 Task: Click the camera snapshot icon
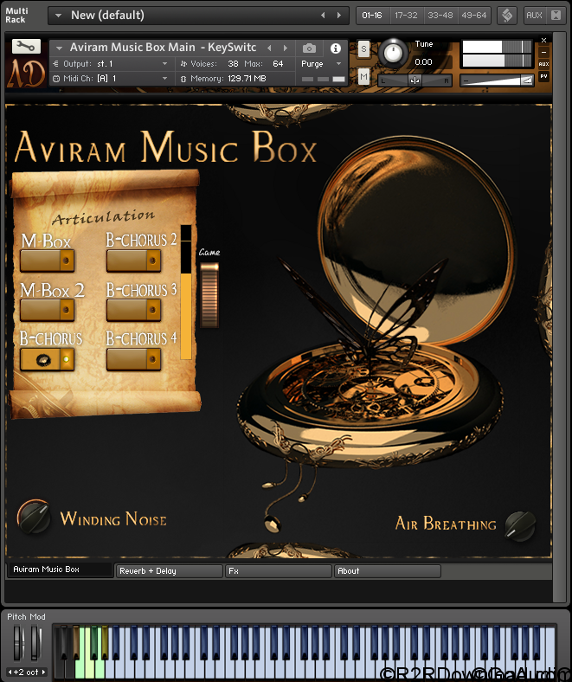click(309, 48)
